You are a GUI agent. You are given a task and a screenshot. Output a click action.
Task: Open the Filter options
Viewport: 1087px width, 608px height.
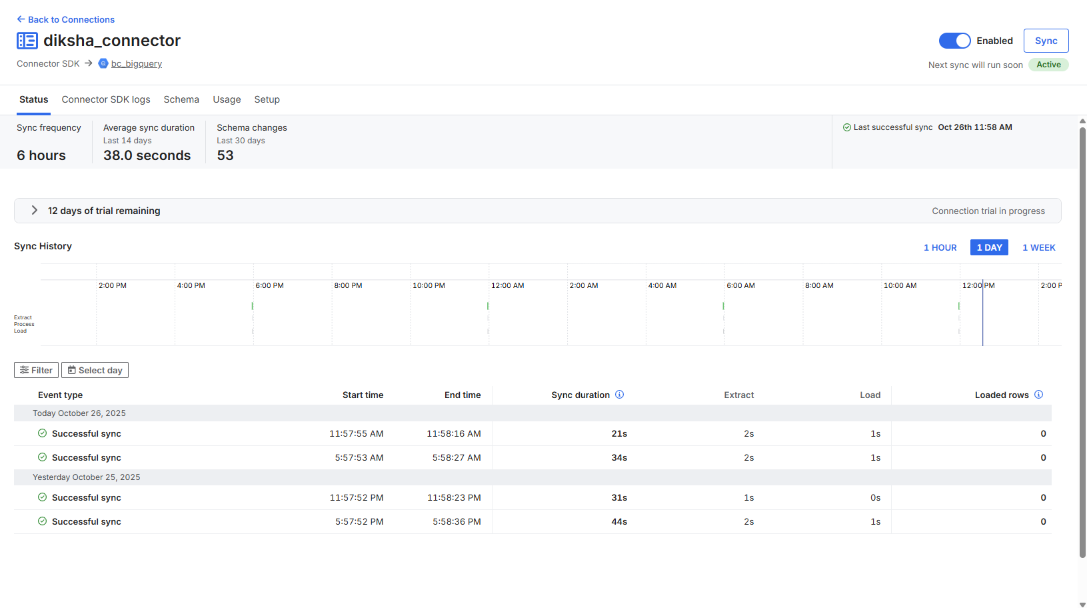(36, 370)
